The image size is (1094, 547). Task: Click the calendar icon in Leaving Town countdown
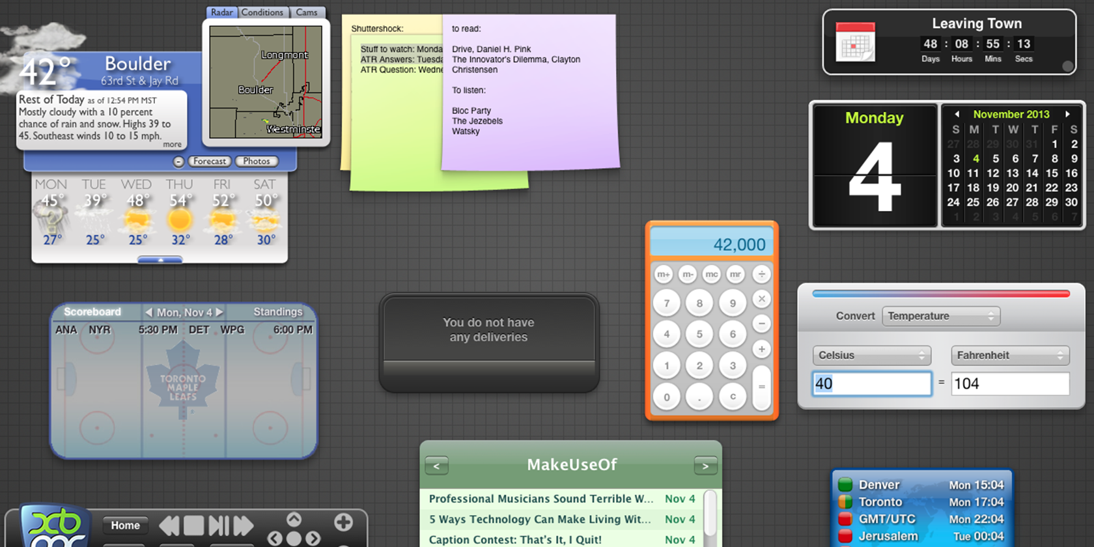click(855, 42)
